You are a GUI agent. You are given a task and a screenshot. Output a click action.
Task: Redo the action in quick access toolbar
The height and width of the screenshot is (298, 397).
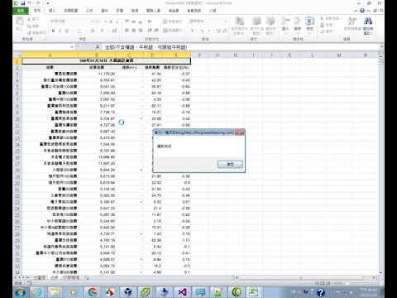tap(38, 3)
